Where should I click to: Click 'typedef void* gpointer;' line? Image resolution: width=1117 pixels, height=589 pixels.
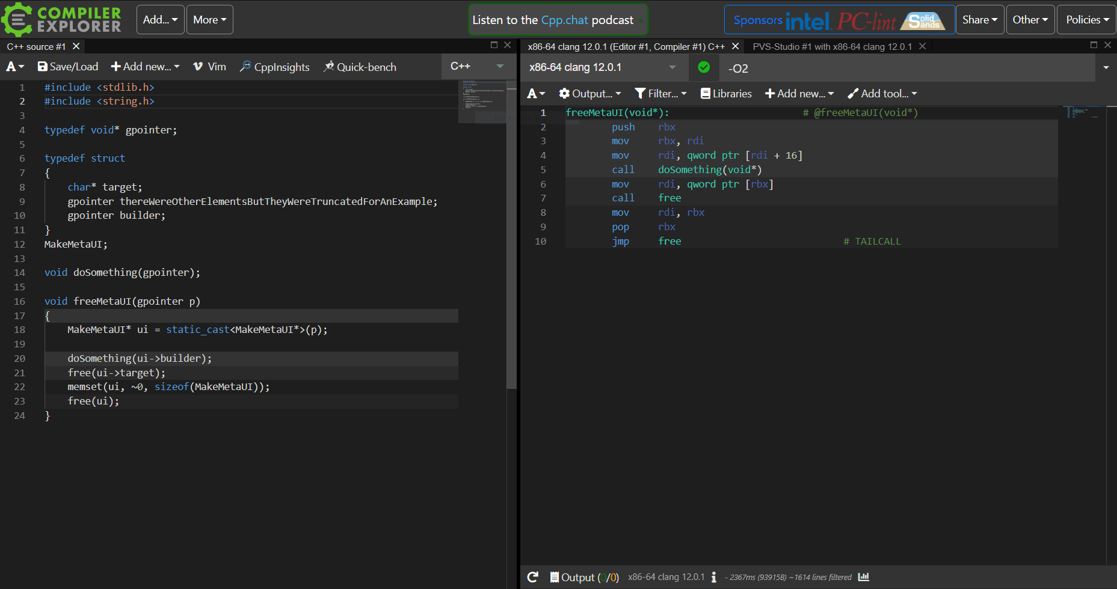point(111,130)
